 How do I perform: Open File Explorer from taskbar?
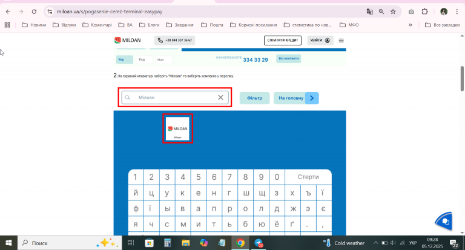click(186, 243)
